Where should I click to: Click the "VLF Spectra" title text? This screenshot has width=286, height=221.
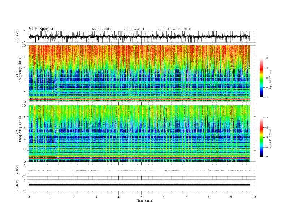(41, 29)
